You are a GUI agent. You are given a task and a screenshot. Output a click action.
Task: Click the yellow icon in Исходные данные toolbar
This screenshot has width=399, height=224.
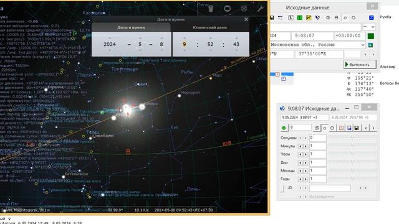[x=309, y=18]
